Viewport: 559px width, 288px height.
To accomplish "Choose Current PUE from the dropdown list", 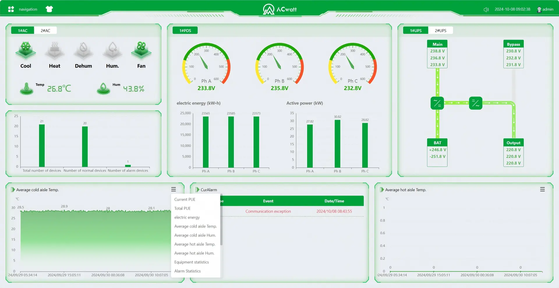I will 185,199.
